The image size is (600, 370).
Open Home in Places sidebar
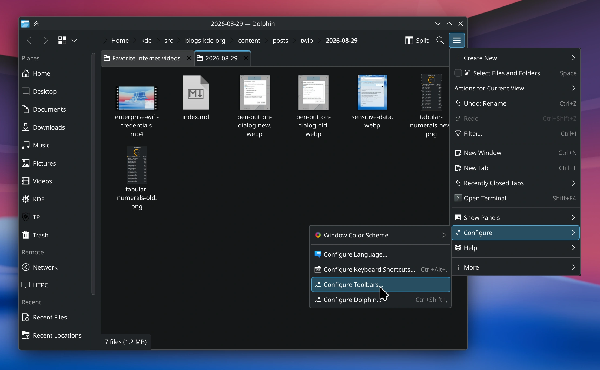tap(54, 73)
